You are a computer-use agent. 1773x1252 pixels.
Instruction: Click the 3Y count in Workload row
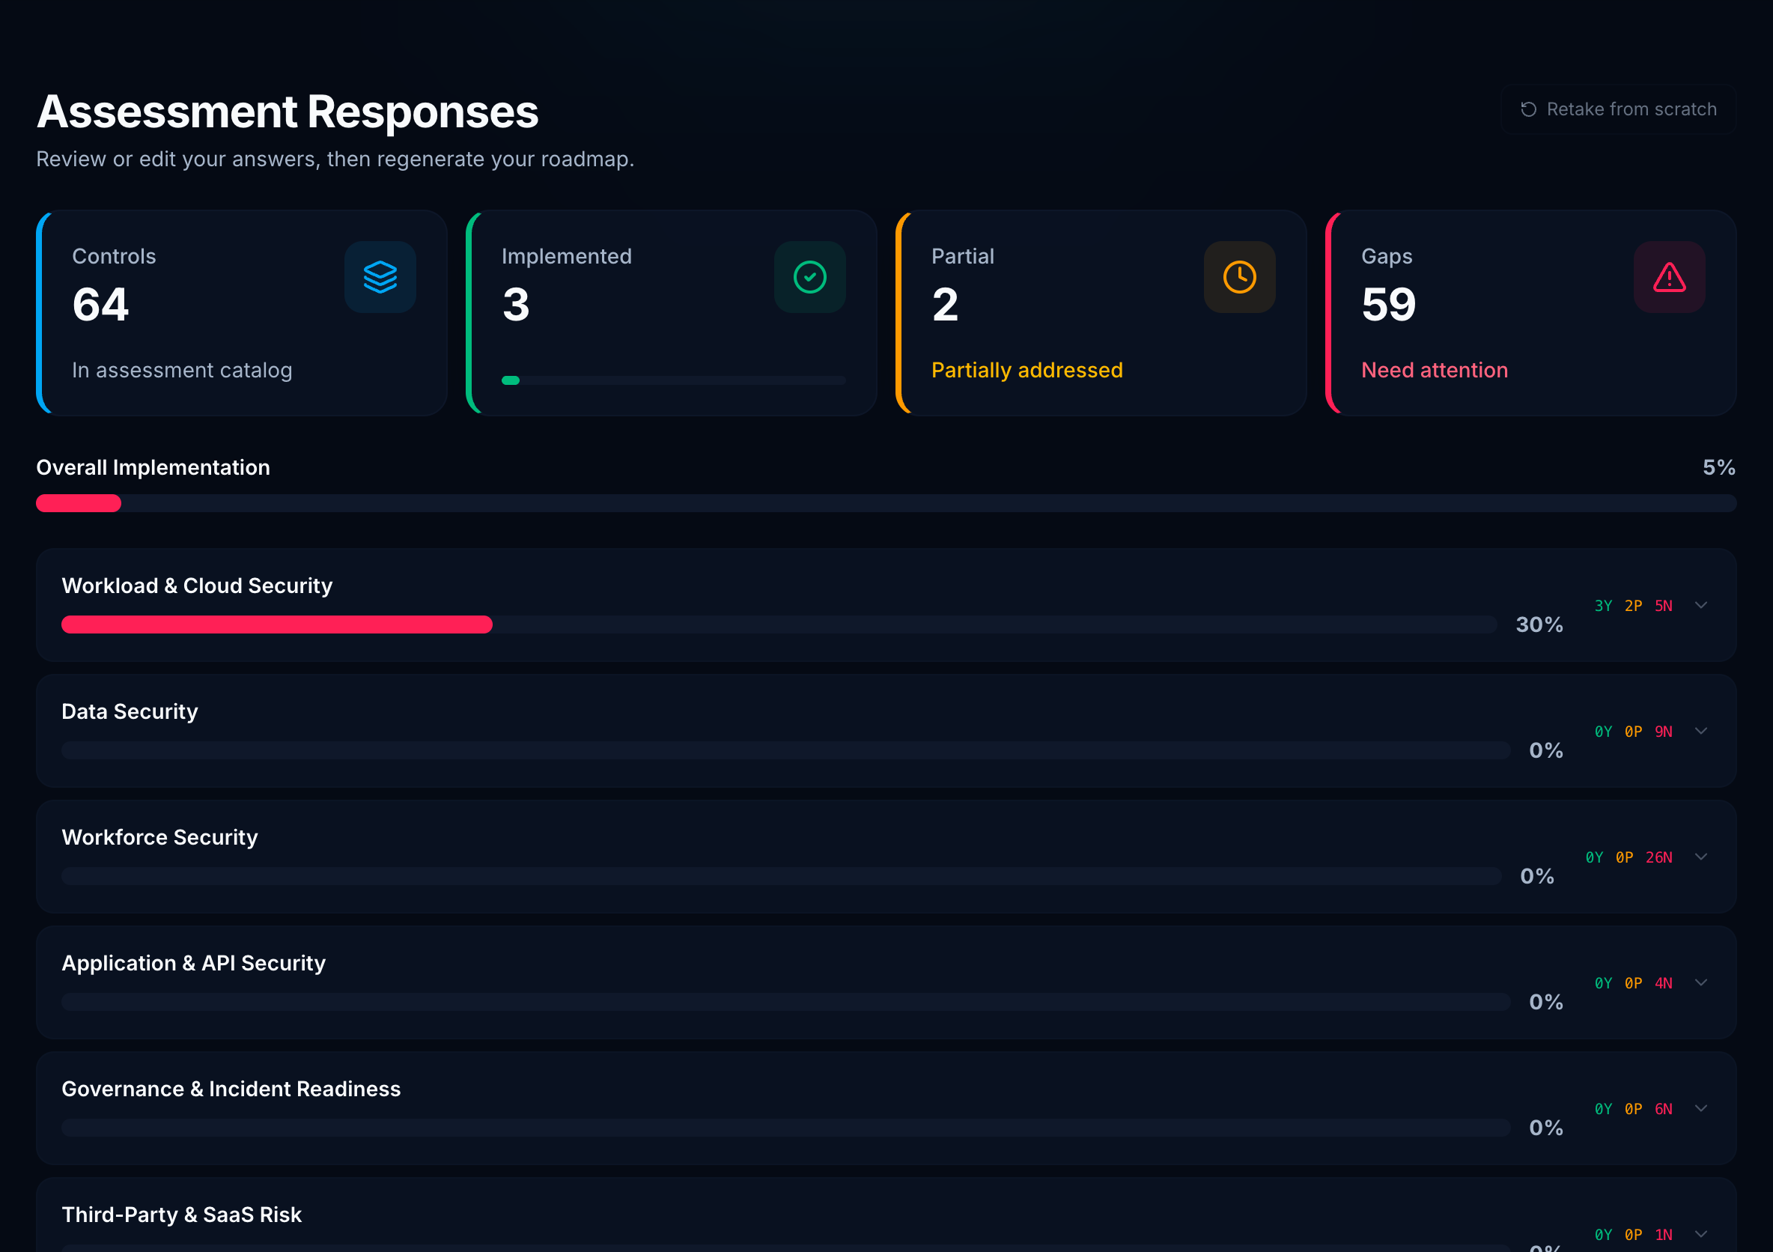pyautogui.click(x=1603, y=606)
